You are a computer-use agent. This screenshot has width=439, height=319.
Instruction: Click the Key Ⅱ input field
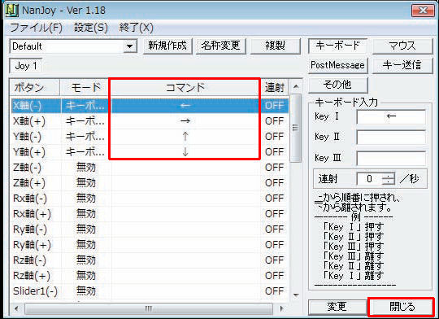click(391, 137)
